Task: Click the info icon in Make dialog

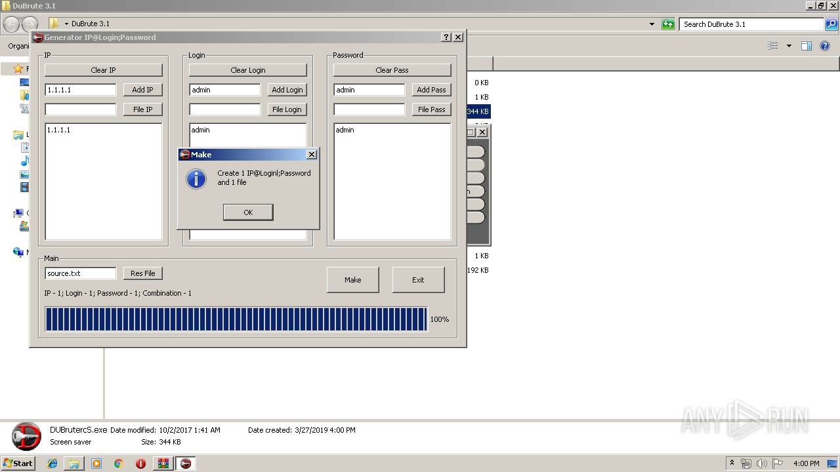Action: tap(196, 178)
